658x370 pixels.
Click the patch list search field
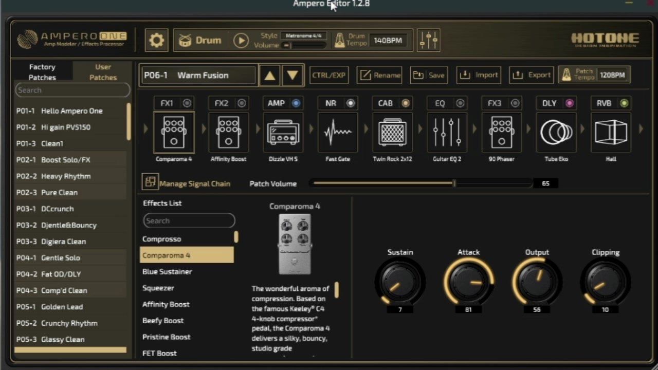pyautogui.click(x=72, y=90)
